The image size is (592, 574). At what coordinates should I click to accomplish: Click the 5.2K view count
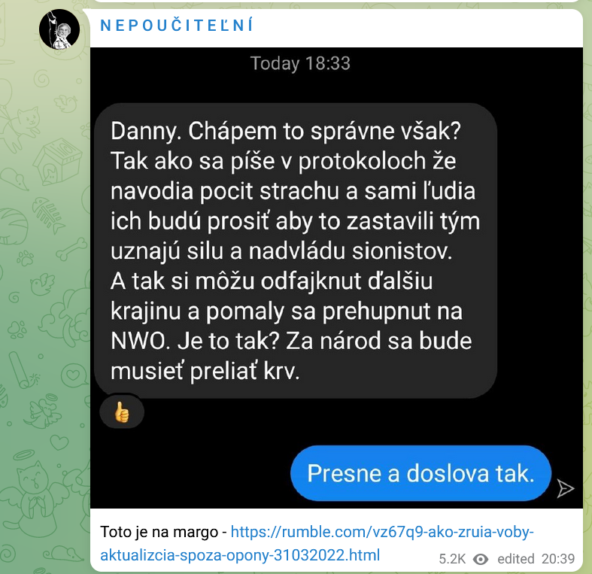coord(452,559)
